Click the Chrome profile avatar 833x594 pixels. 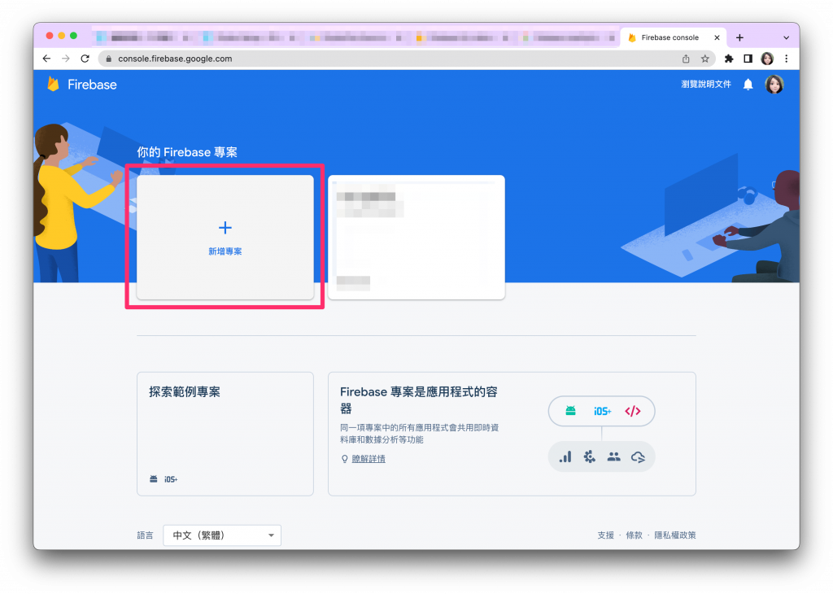767,59
